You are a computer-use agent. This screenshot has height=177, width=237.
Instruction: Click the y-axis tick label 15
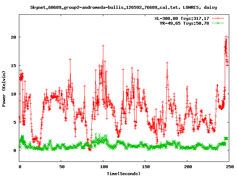coord(13,66)
